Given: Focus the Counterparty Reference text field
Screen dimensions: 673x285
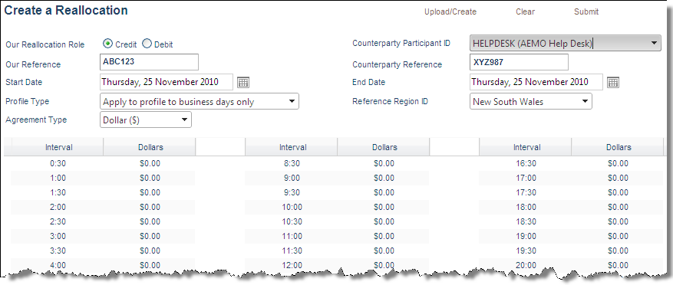Looking at the screenshot, I should 519,62.
